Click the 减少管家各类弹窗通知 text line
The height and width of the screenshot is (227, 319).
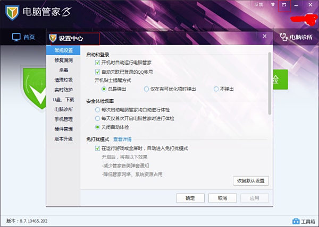point(125,165)
